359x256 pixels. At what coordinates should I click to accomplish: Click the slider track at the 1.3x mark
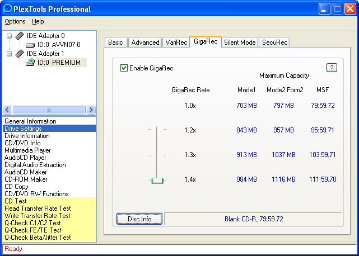coord(157,155)
